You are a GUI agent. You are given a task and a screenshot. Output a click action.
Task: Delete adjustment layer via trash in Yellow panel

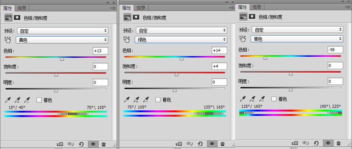tap(104, 144)
